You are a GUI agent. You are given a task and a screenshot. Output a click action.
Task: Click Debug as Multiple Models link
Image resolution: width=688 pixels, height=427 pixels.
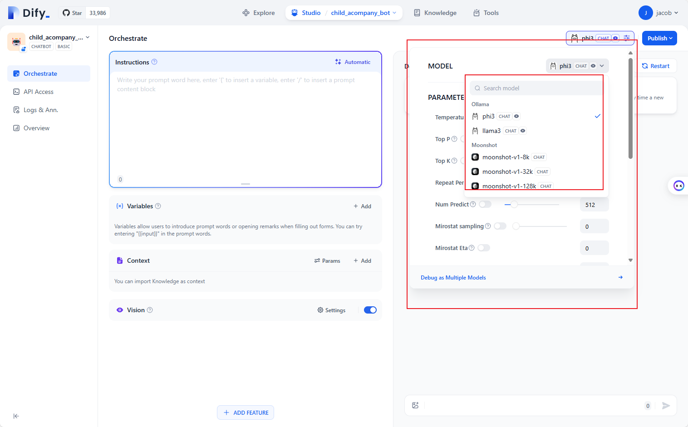coord(453,277)
